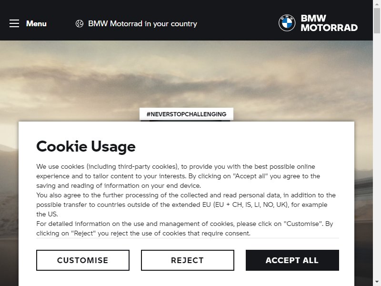Click the paragraph starting 'We use cookies'
The image size is (381, 286).
tap(178, 176)
